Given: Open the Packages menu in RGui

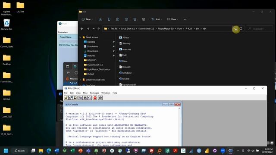Looking at the screenshot, I should click(x=94, y=93).
